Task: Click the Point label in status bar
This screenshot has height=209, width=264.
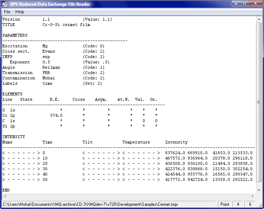Action: (x=225, y=204)
